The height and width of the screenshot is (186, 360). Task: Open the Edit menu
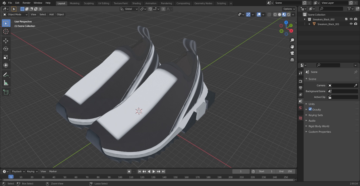tap(17, 3)
